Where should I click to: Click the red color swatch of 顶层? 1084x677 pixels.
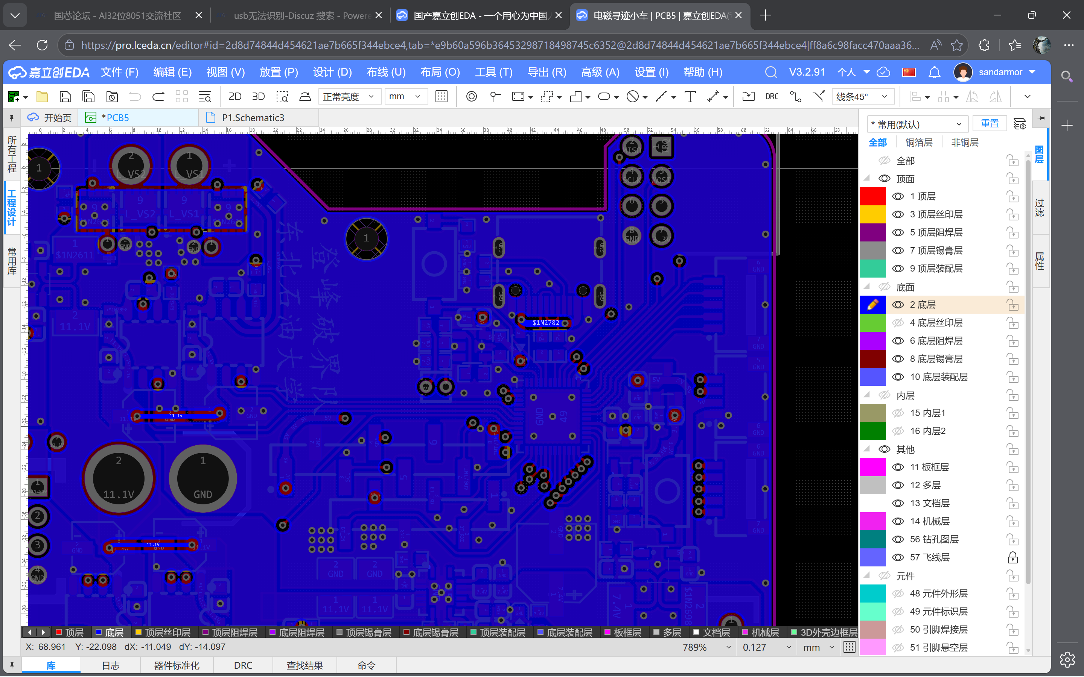[873, 196]
